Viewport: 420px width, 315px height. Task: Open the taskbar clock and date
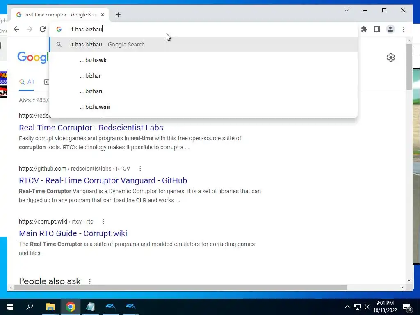[x=385, y=307]
